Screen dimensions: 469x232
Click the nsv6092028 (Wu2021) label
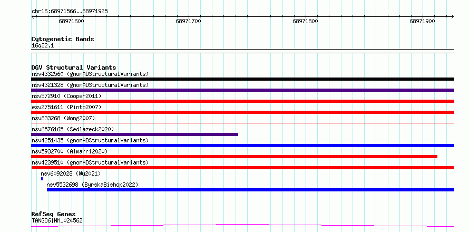(x=71, y=173)
